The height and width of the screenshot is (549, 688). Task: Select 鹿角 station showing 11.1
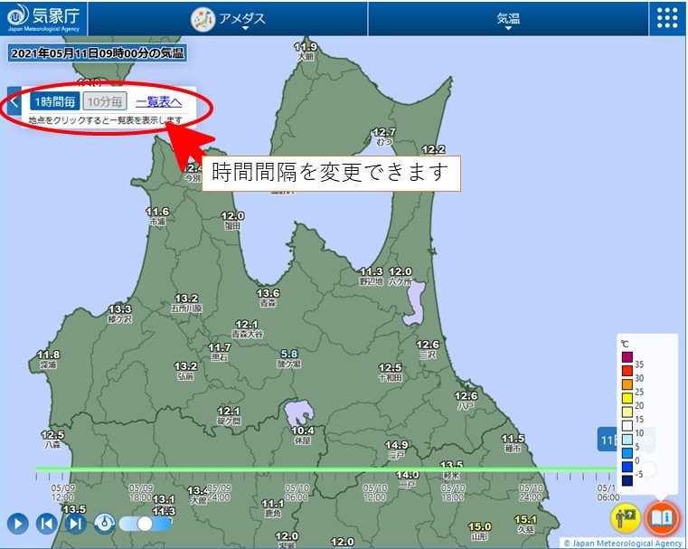click(x=272, y=508)
